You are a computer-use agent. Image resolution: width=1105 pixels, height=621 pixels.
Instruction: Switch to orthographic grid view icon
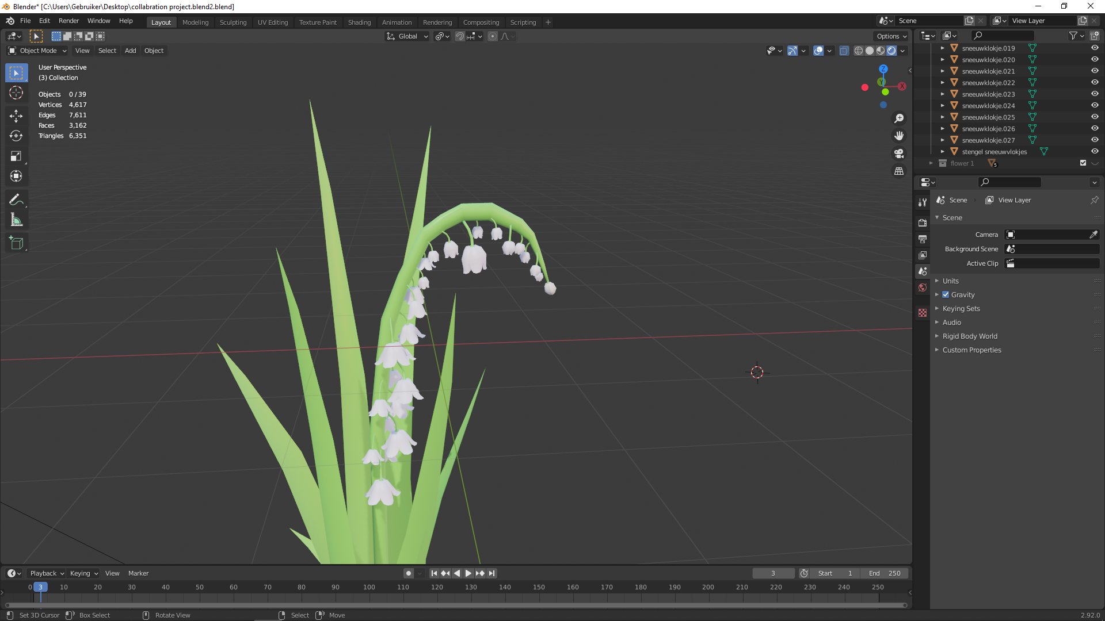899,171
